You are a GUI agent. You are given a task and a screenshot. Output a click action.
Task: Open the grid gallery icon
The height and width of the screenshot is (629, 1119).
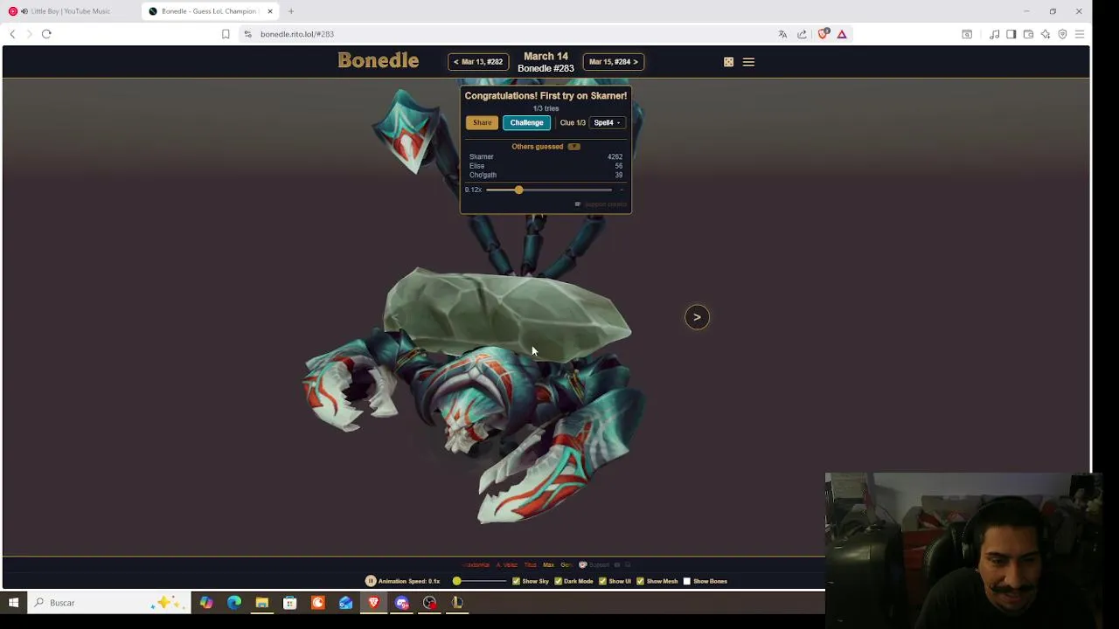pyautogui.click(x=728, y=62)
